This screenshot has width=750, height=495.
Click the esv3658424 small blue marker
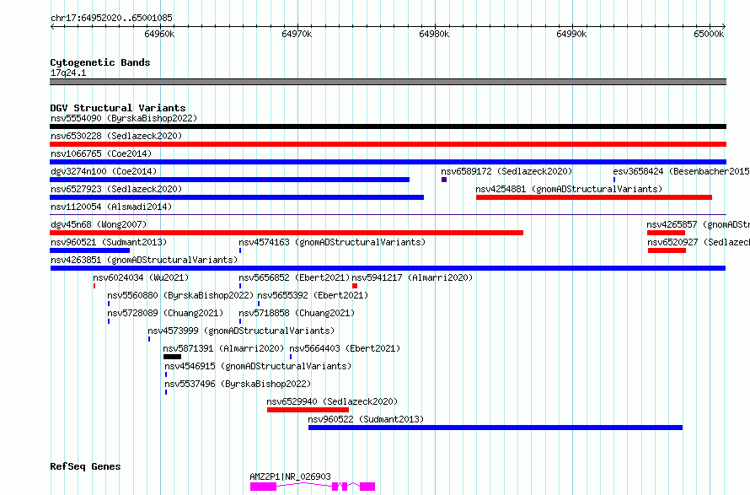pos(614,180)
